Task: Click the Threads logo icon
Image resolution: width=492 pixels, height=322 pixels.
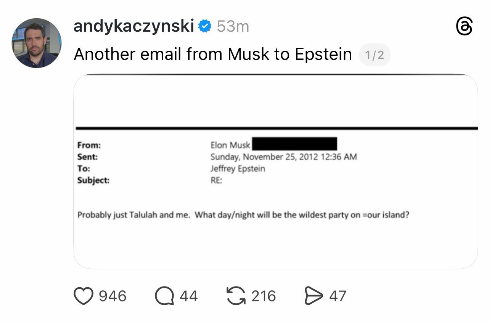Action: 464,27
